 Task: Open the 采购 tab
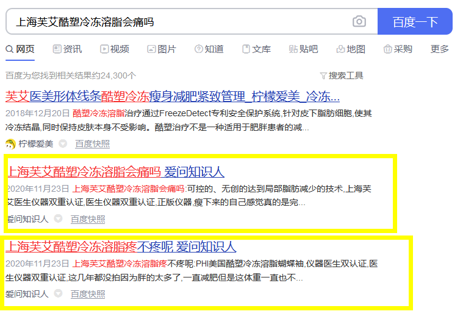[398, 49]
